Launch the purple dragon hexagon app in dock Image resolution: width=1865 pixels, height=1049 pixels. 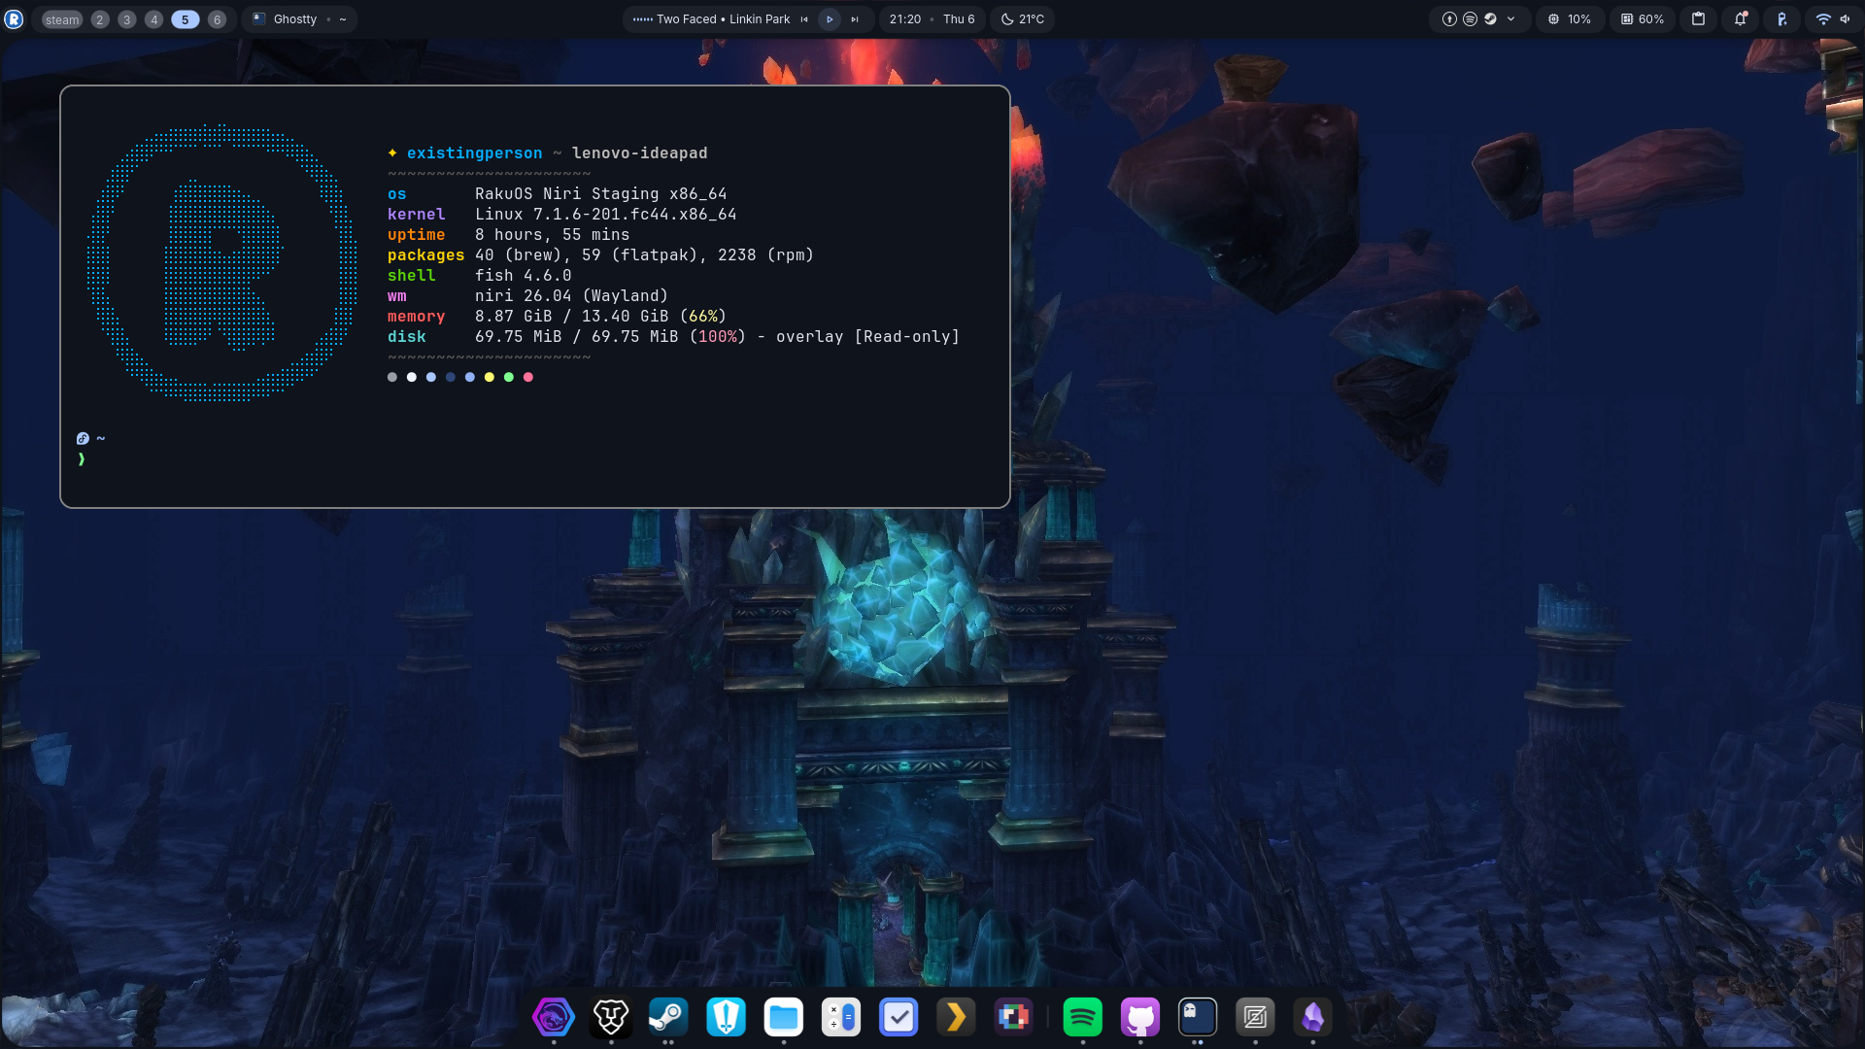pyautogui.click(x=554, y=1017)
